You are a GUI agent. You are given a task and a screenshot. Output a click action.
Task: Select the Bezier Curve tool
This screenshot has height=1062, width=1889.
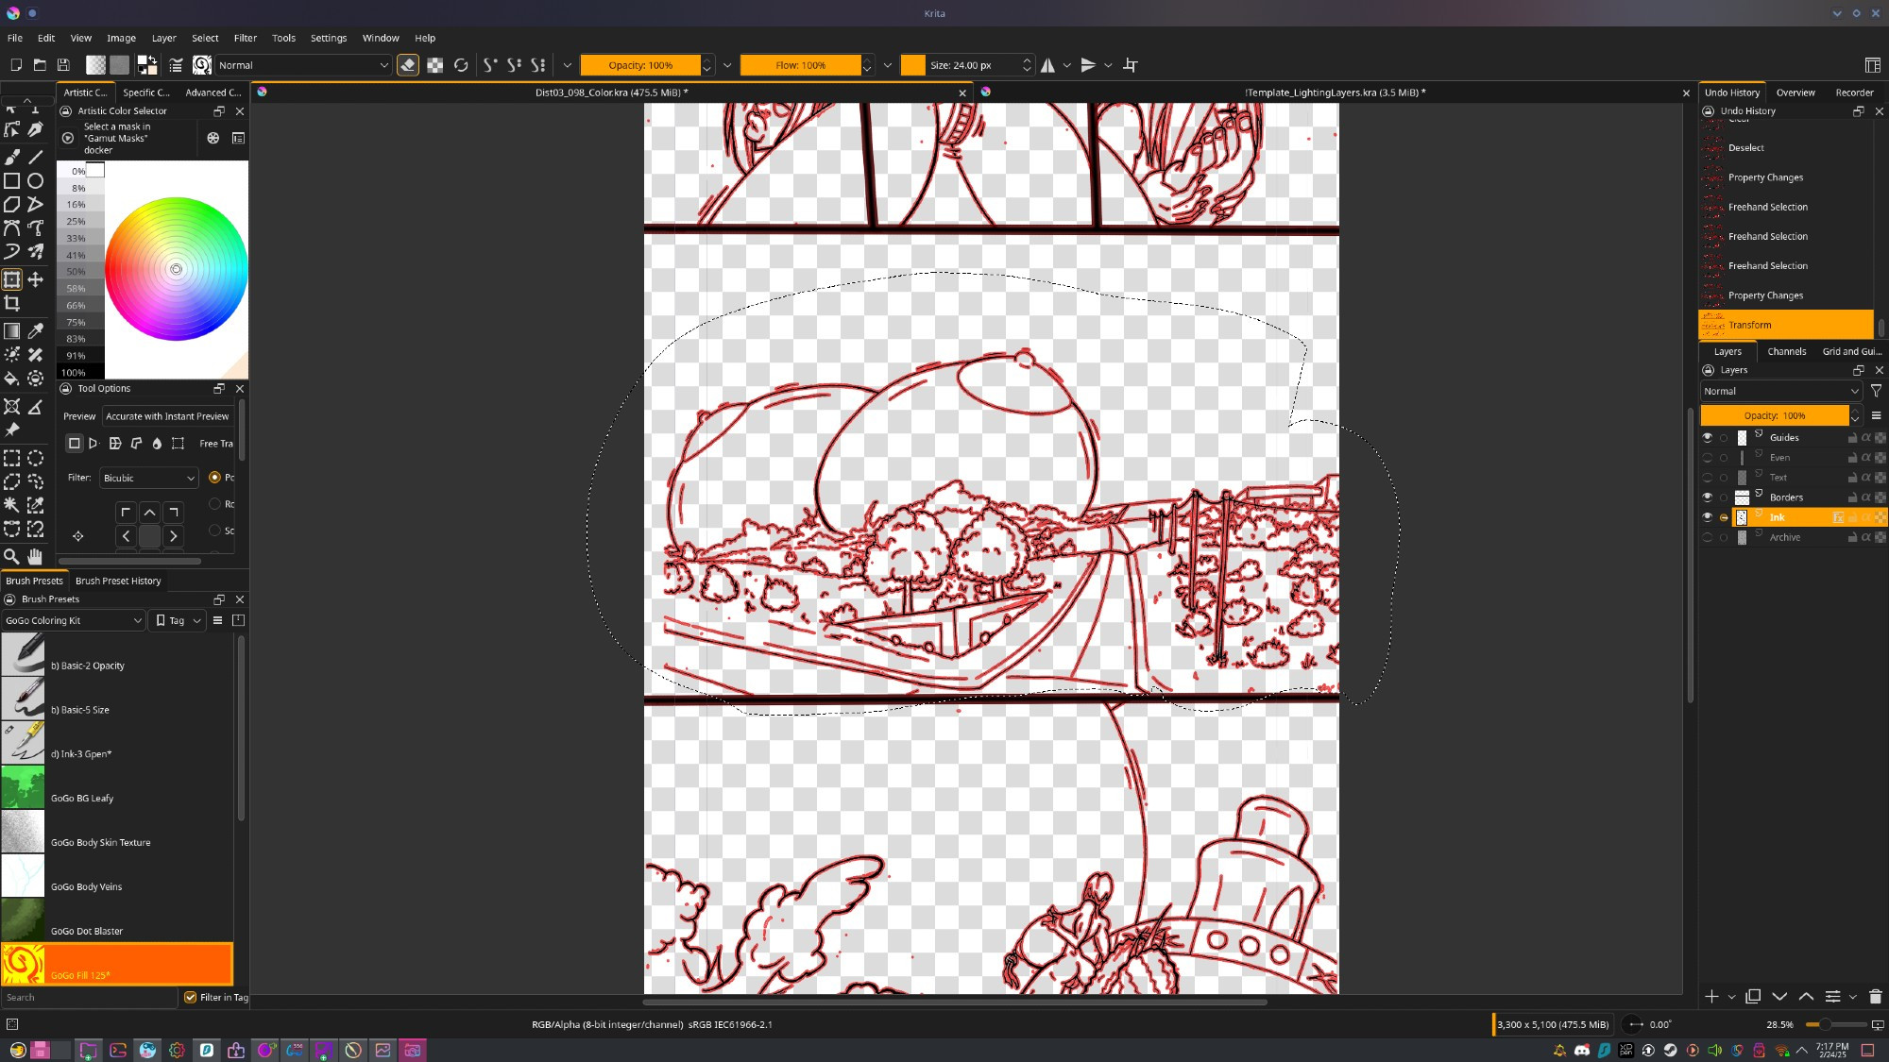pyautogui.click(x=12, y=228)
